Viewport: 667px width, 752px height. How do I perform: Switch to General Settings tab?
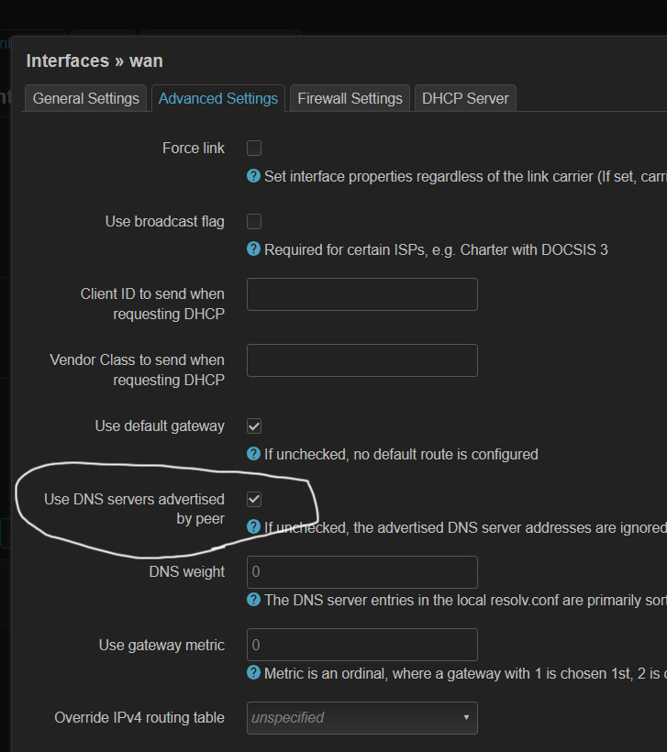tap(86, 98)
